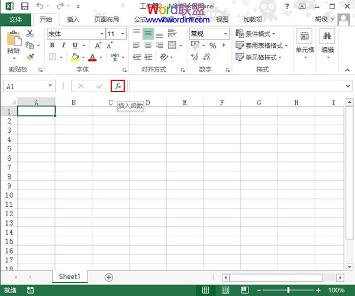Switch to the 视图 tab
The height and width of the screenshot is (296, 355).
(222, 19)
